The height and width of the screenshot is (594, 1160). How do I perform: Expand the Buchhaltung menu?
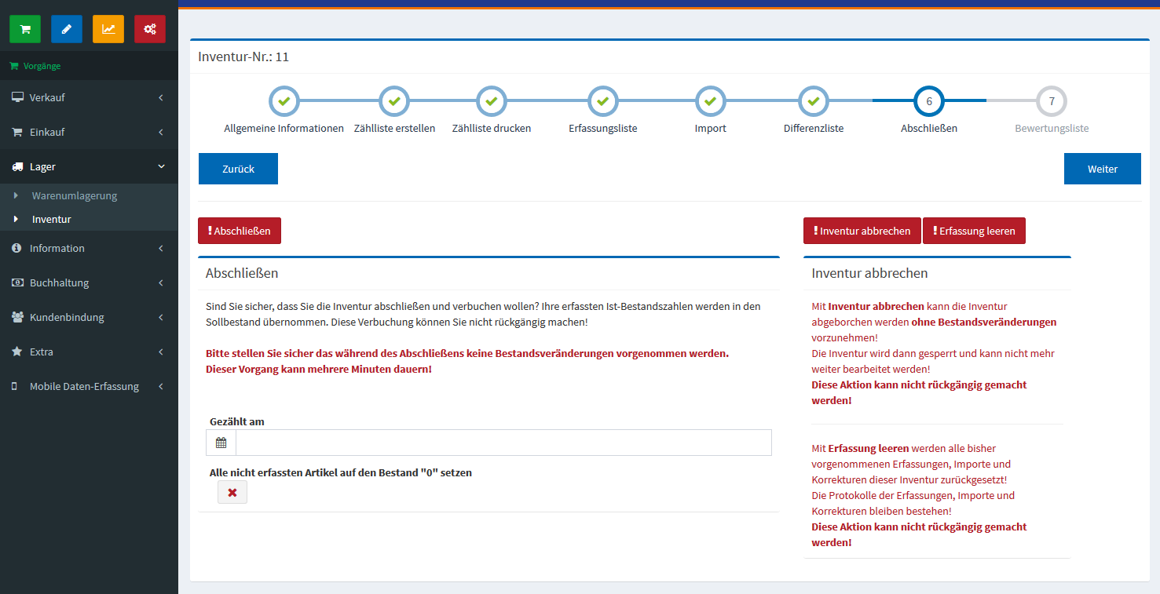89,282
